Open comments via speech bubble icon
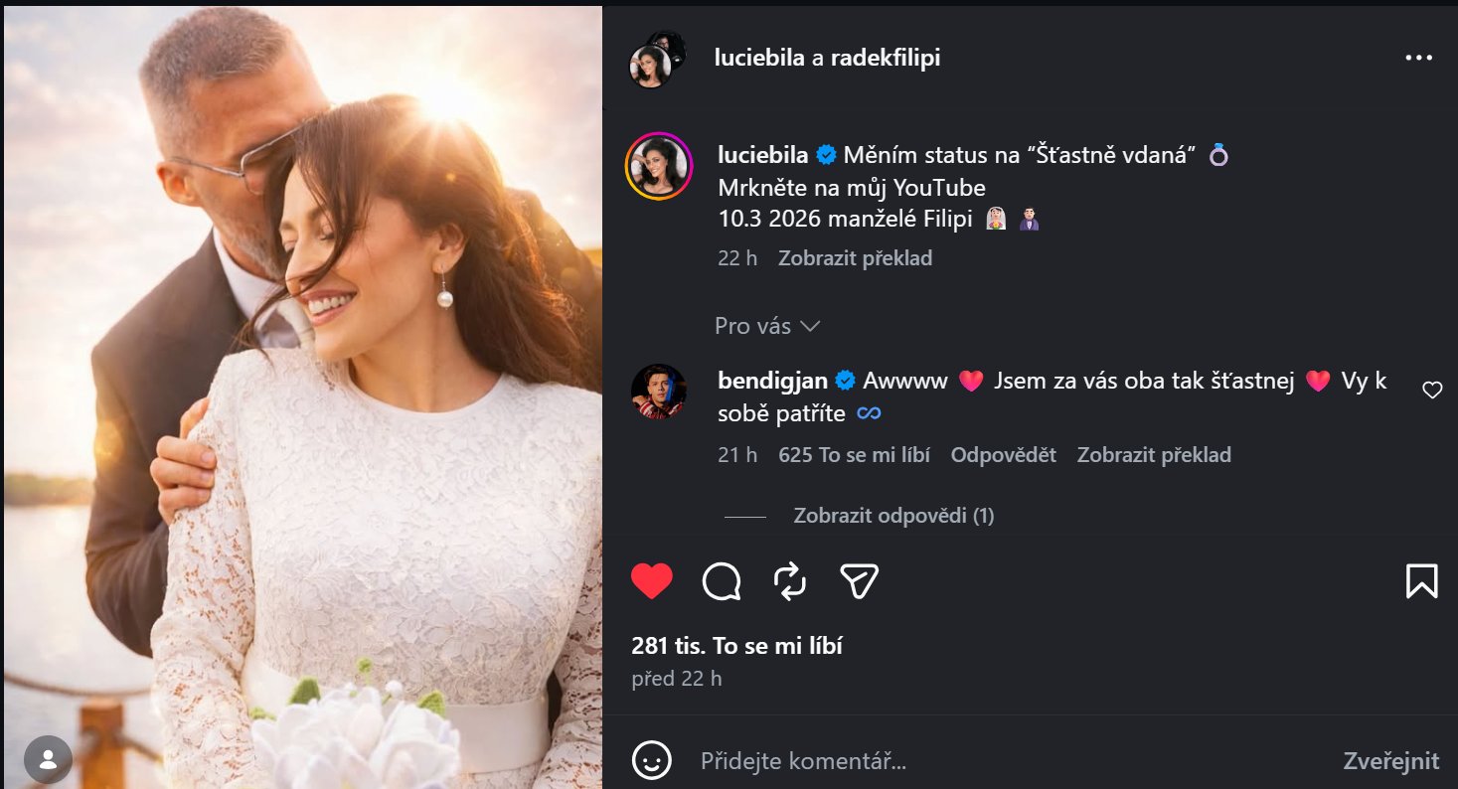The width and height of the screenshot is (1458, 789). click(722, 581)
